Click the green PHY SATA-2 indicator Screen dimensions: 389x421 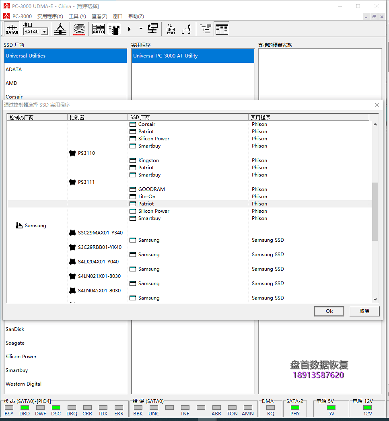(x=295, y=408)
